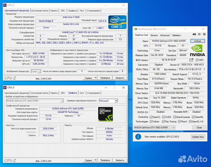211x167 pixels.
Task: Click Сервис button in bottom CPU-Z
Action: click(x=88, y=160)
